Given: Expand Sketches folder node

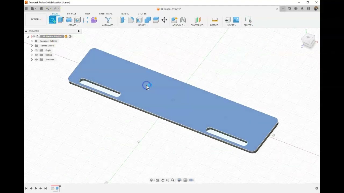Looking at the screenshot, I should click(31, 60).
